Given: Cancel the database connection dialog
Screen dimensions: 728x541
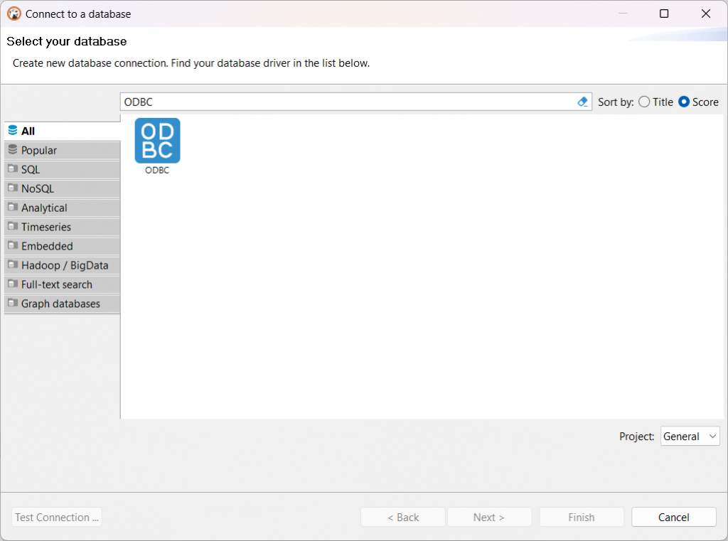Looking at the screenshot, I should (x=674, y=518).
